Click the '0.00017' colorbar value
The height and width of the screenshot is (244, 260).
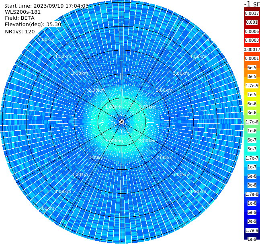tap(252, 49)
